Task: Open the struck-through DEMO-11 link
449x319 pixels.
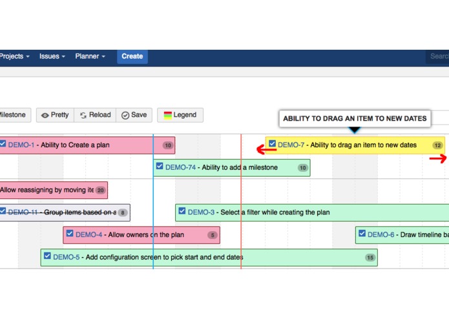Action: pos(23,212)
